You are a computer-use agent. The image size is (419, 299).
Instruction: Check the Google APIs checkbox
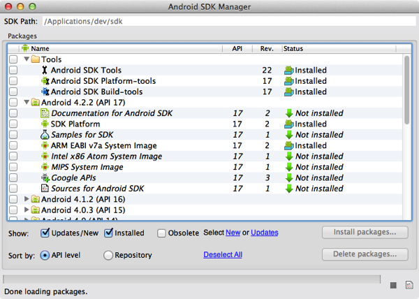(x=13, y=177)
